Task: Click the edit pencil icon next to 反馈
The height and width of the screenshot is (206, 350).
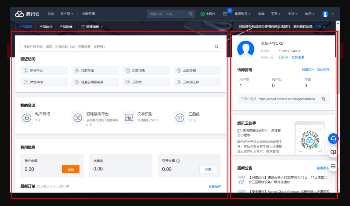Action: click(x=324, y=27)
